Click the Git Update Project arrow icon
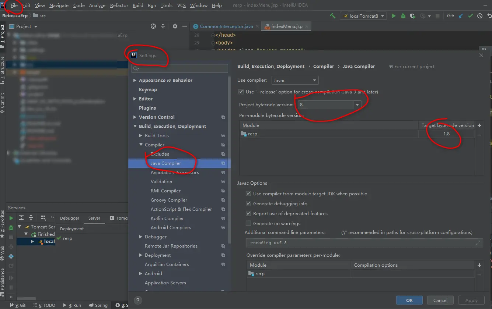492x309 pixels. click(x=461, y=16)
